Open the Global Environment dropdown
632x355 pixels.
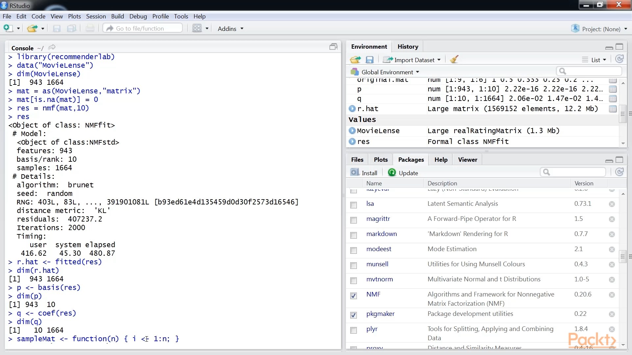pyautogui.click(x=385, y=72)
